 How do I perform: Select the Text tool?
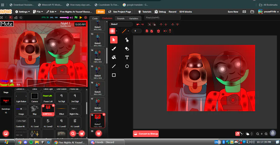coord(127,57)
